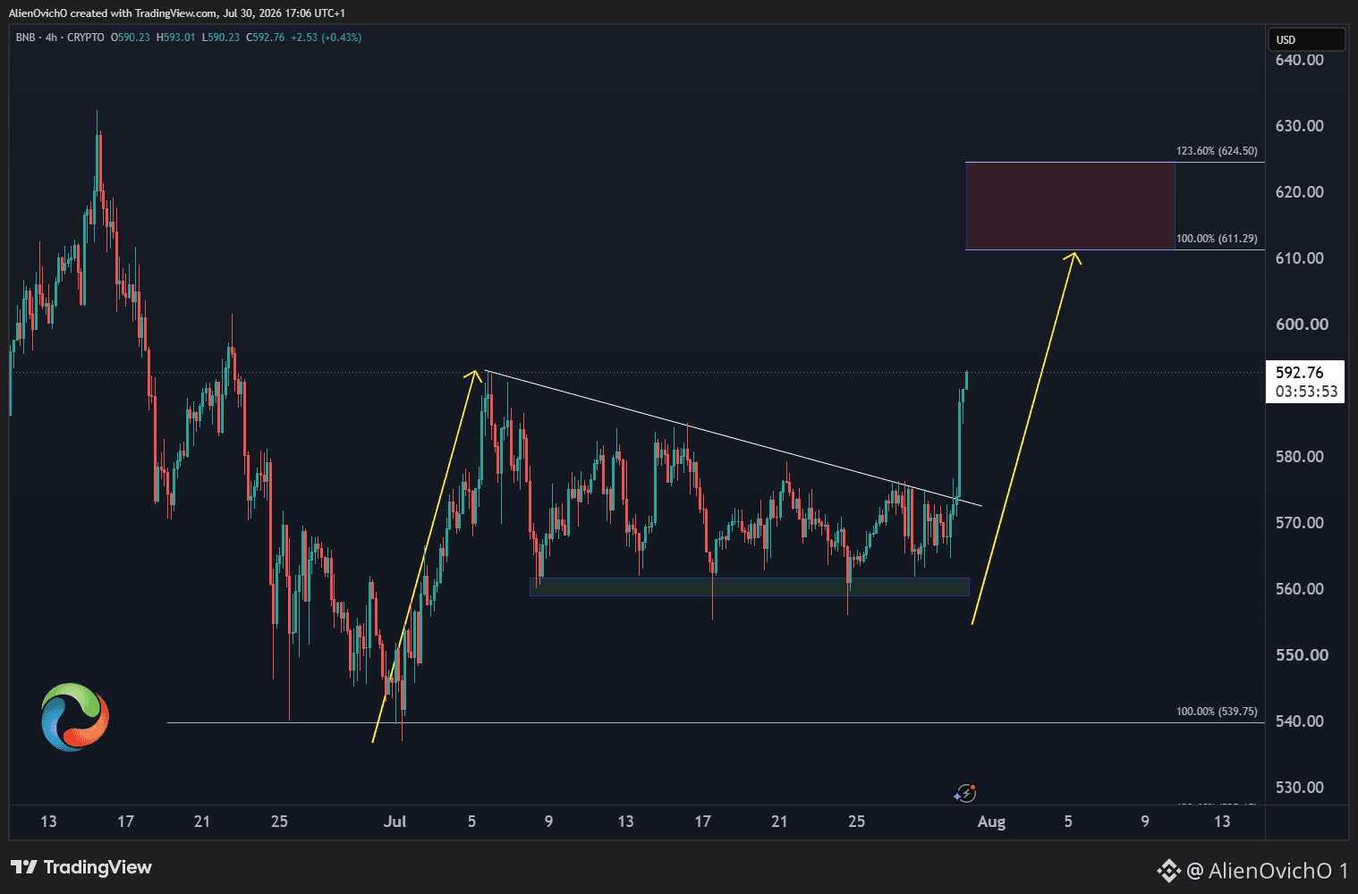Click the Jul month label on the time axis
The image size is (1358, 894).
(x=395, y=822)
